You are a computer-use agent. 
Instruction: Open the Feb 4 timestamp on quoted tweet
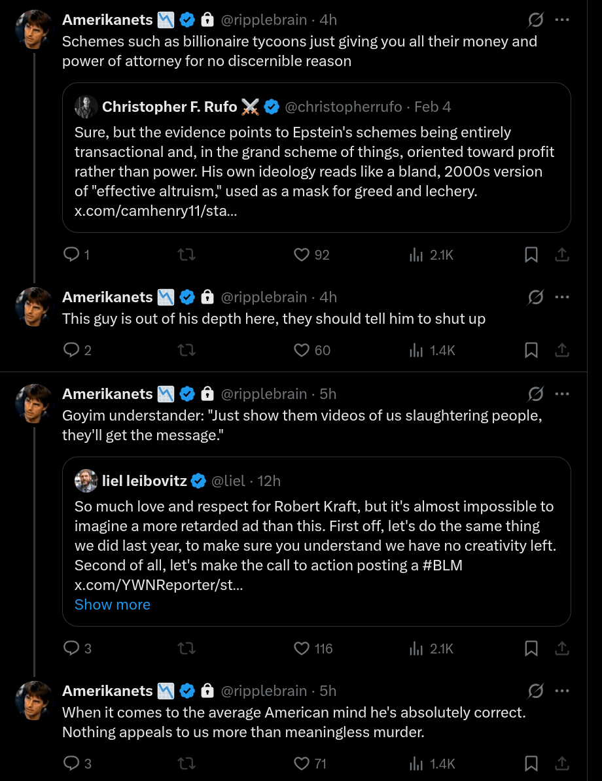[x=433, y=107]
